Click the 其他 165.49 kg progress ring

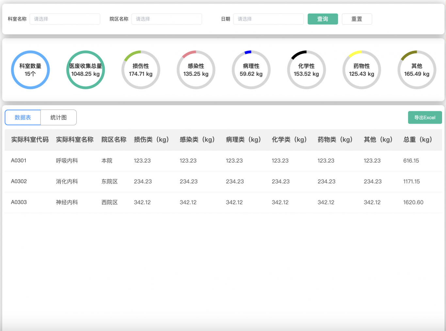click(417, 70)
